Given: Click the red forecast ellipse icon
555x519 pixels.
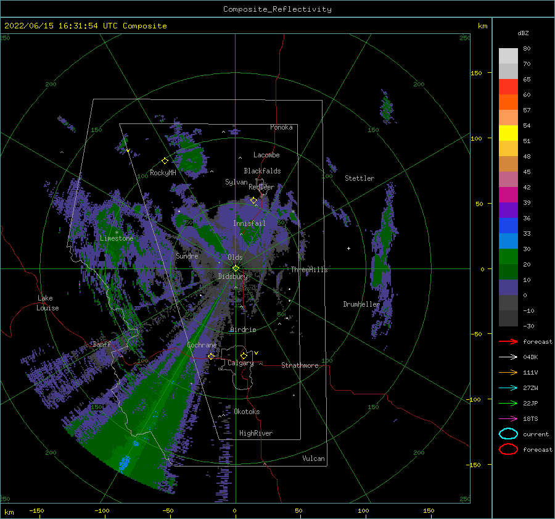Looking at the screenshot, I should click(508, 449).
